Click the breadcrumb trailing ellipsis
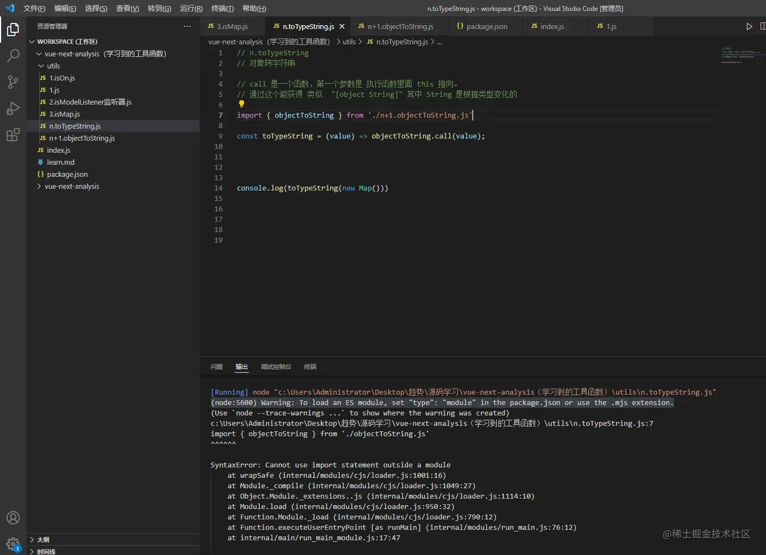Viewport: 766px width, 555px height. click(439, 42)
